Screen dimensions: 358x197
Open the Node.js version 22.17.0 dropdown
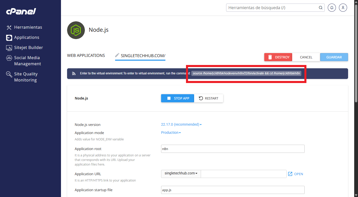pos(181,124)
